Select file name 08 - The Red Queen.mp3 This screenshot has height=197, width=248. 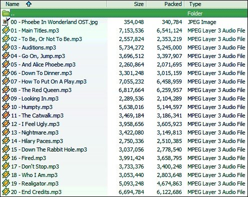41,90
